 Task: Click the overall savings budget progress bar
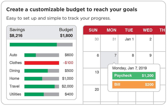coord(41,45)
